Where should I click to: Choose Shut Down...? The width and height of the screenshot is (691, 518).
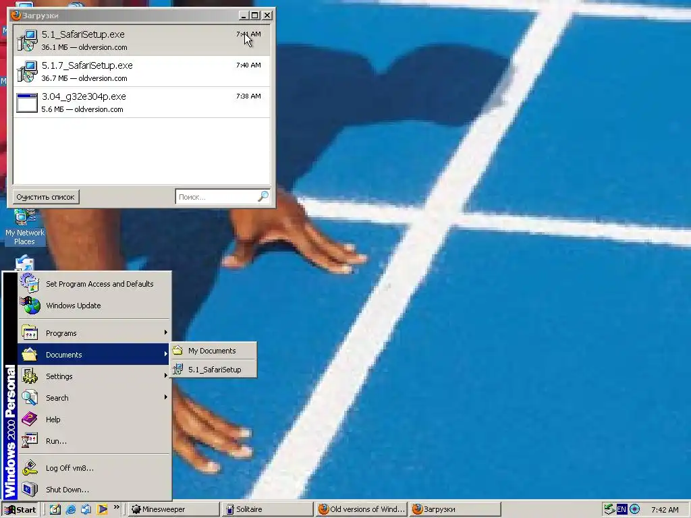pyautogui.click(x=94, y=490)
